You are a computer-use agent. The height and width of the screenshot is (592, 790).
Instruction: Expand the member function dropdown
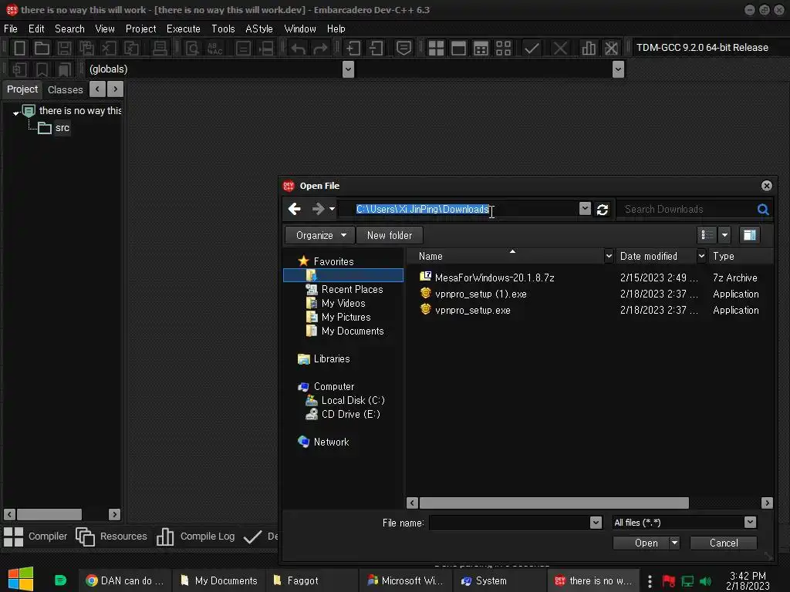pos(618,69)
